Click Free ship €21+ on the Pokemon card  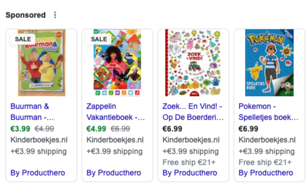265,162
